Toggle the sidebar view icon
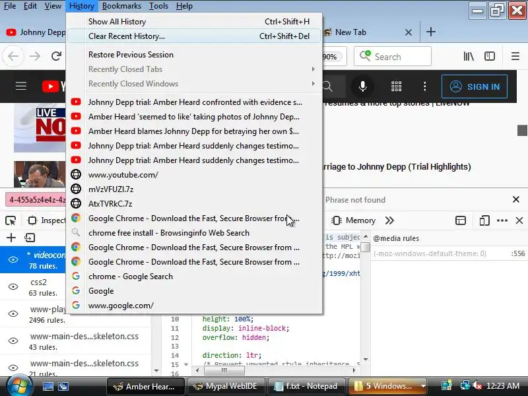528x396 pixels. (x=490, y=56)
